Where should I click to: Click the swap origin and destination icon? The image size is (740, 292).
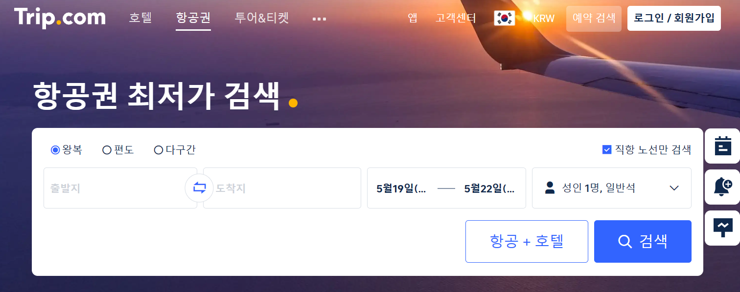(199, 188)
